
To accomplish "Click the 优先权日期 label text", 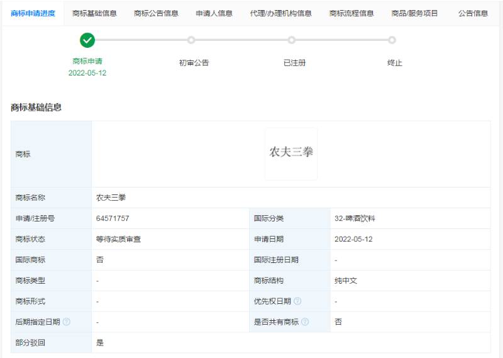I will 272,301.
